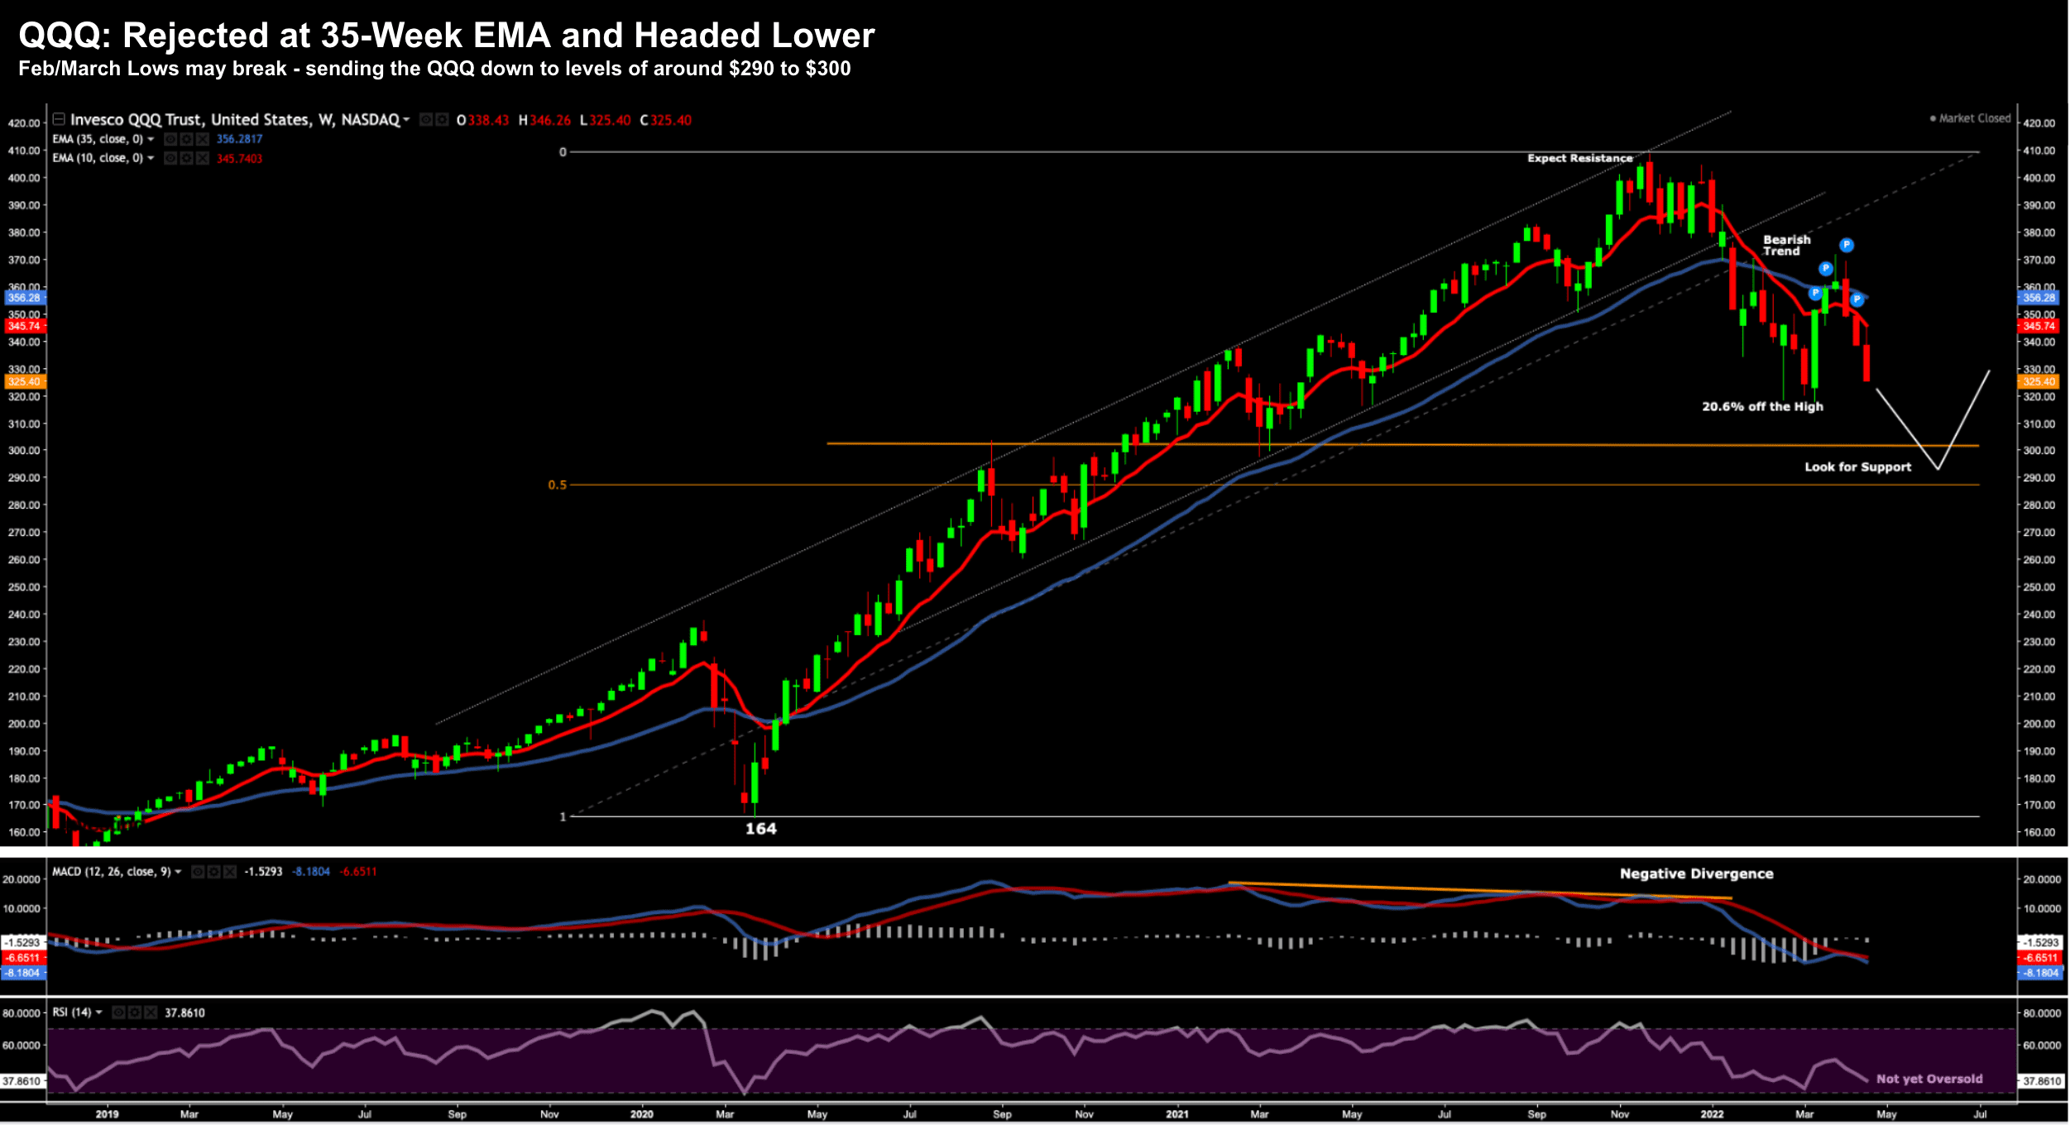Collapse the legend with the minus box
The width and height of the screenshot is (2070, 1125).
pos(60,119)
